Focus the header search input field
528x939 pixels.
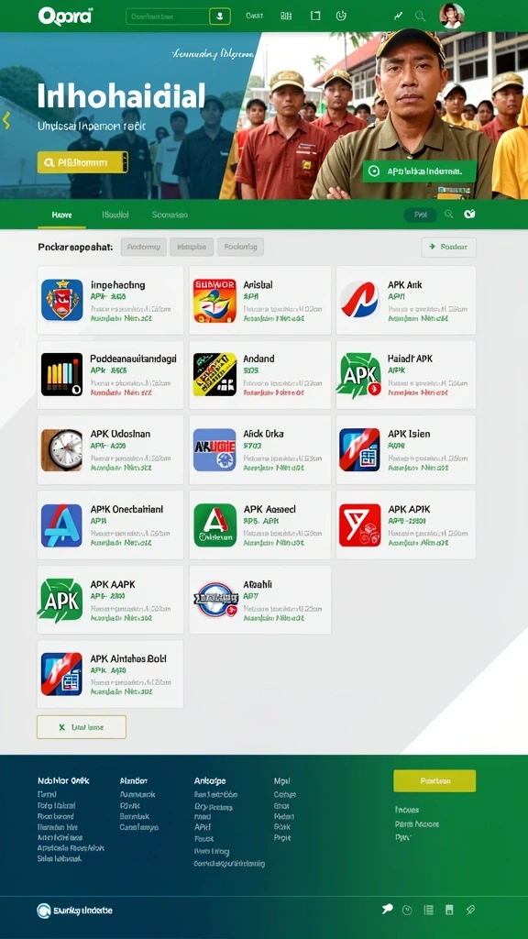pyautogui.click(x=168, y=17)
